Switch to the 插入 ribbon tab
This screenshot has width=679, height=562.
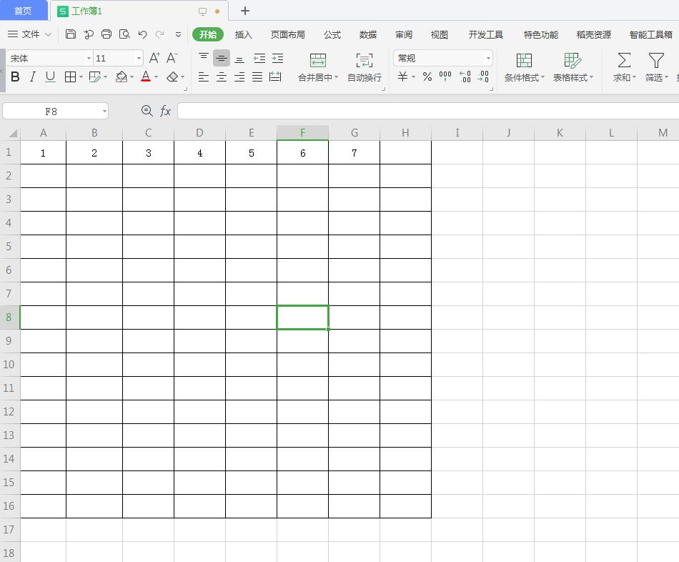click(244, 34)
